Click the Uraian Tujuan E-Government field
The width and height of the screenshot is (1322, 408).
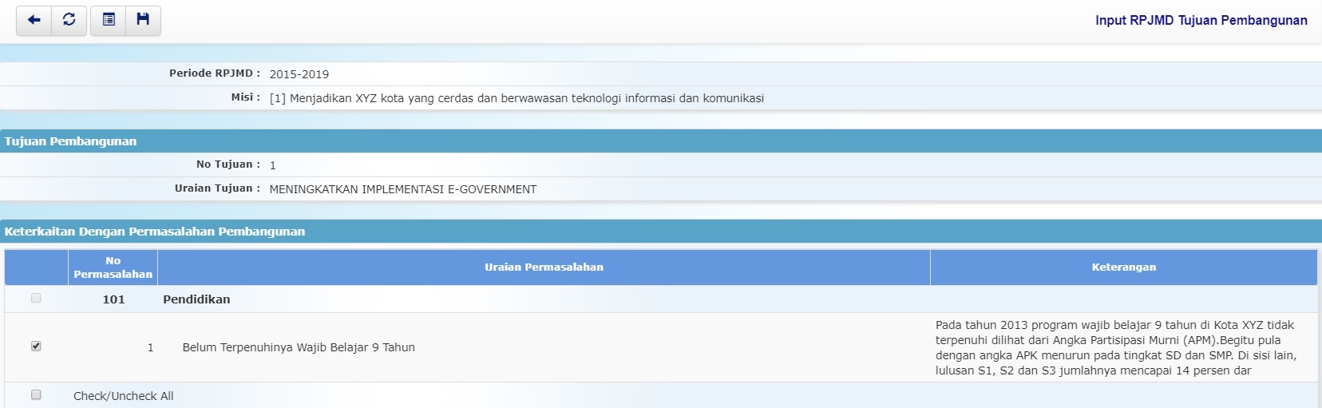point(403,189)
